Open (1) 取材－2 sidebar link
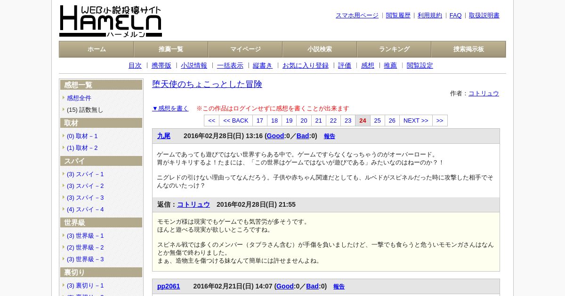The width and height of the screenshot is (565, 296). (82, 148)
